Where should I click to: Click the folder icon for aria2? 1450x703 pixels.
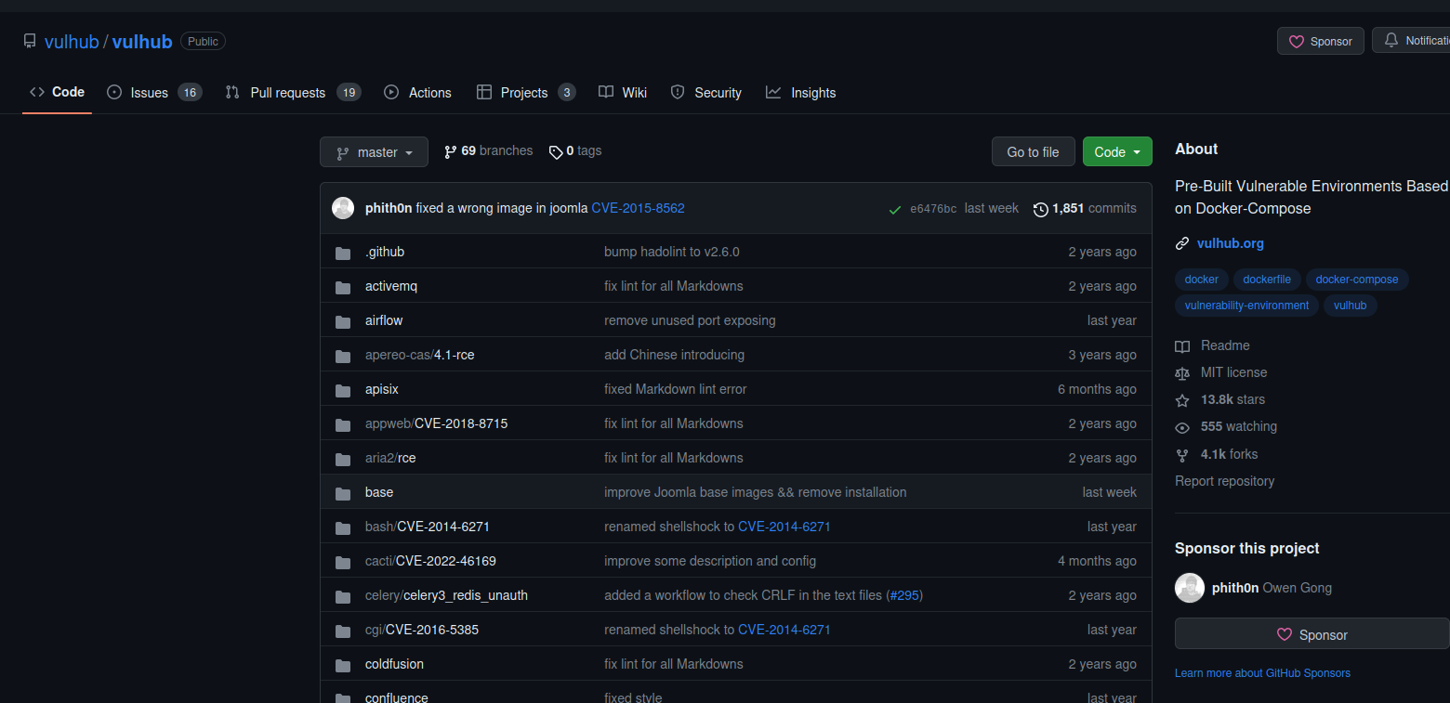point(343,459)
